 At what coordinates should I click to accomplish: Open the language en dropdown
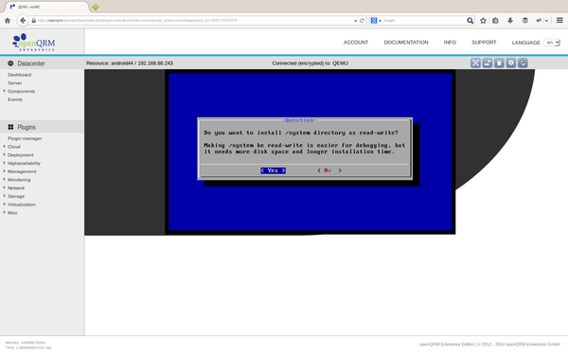[x=552, y=43]
